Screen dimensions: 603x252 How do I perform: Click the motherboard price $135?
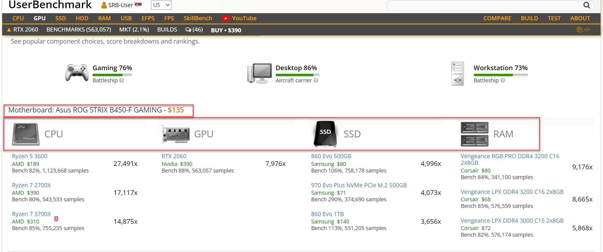176,110
